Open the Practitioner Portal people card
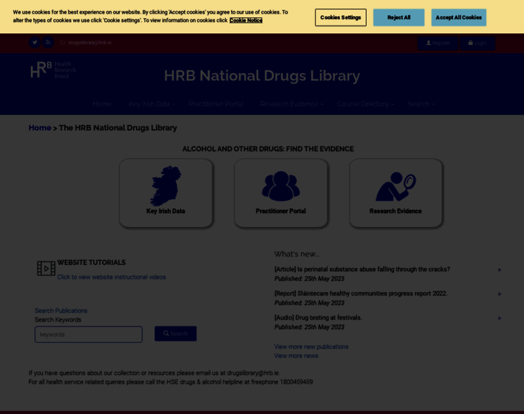Viewport: 524px width, 414px height. click(281, 193)
